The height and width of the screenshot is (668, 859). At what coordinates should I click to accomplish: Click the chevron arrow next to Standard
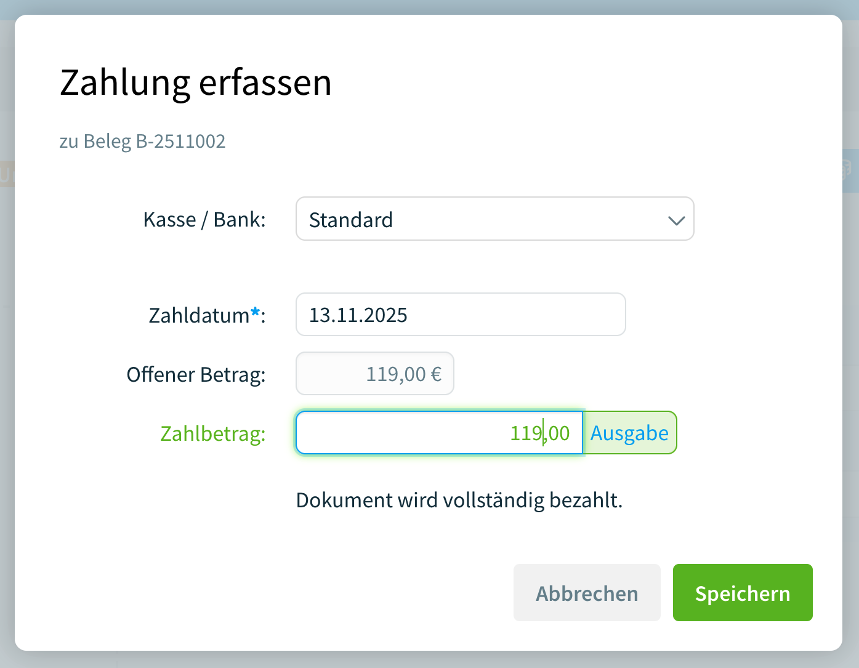pos(676,220)
